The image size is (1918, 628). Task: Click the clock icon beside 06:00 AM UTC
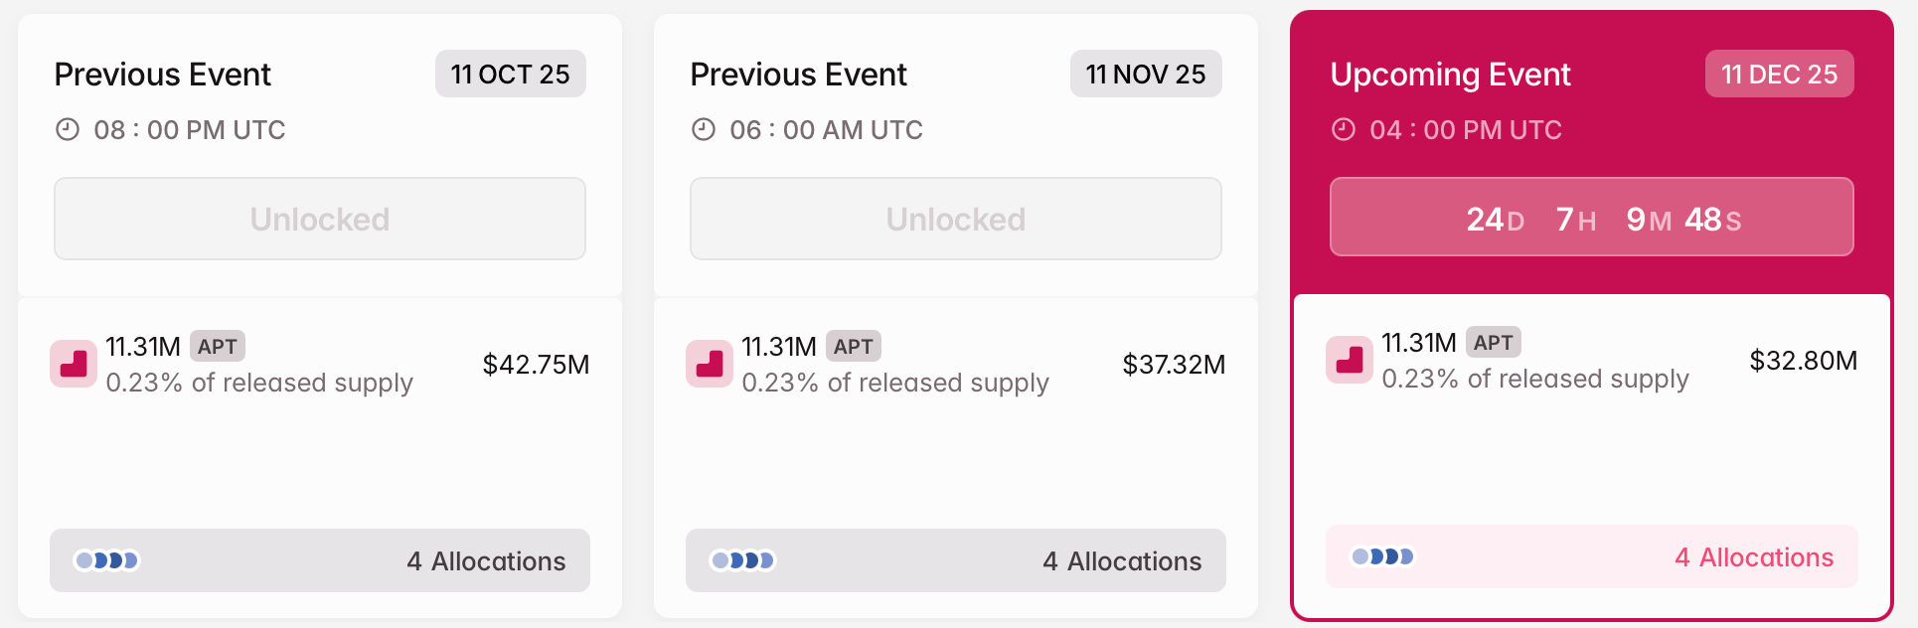[703, 129]
